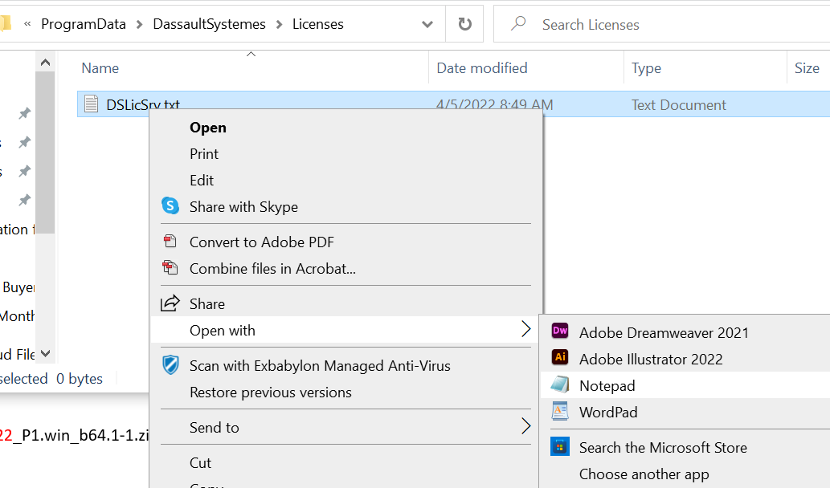Click the Microsoft Store icon
Screen dimensions: 830x488
[x=560, y=447]
